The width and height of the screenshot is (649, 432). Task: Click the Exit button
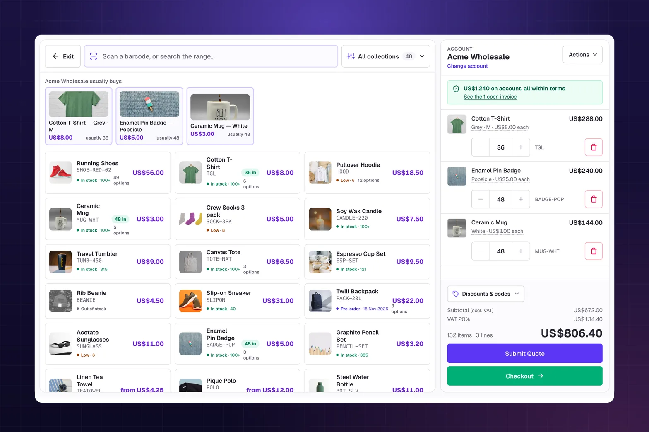[63, 56]
